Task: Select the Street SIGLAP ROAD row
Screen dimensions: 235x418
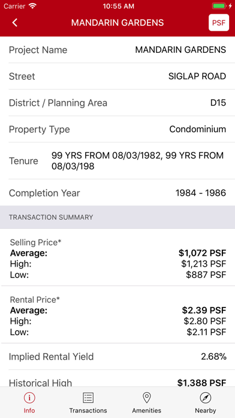Action: 117,76
